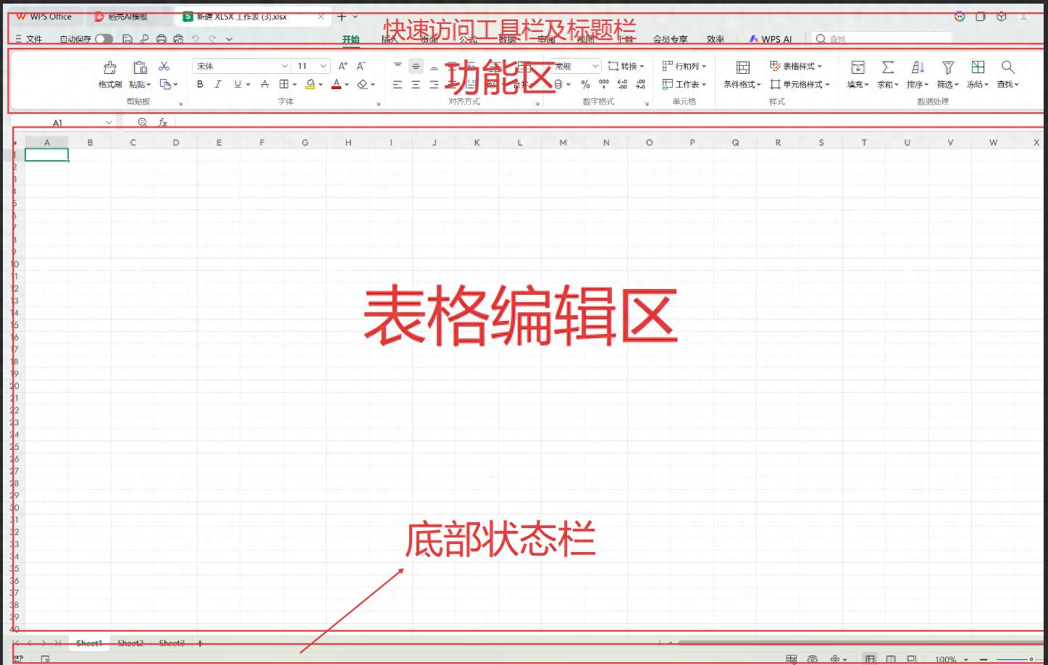1048x665 pixels.
Task: Toggle left horizontal alignment
Action: 398,85
